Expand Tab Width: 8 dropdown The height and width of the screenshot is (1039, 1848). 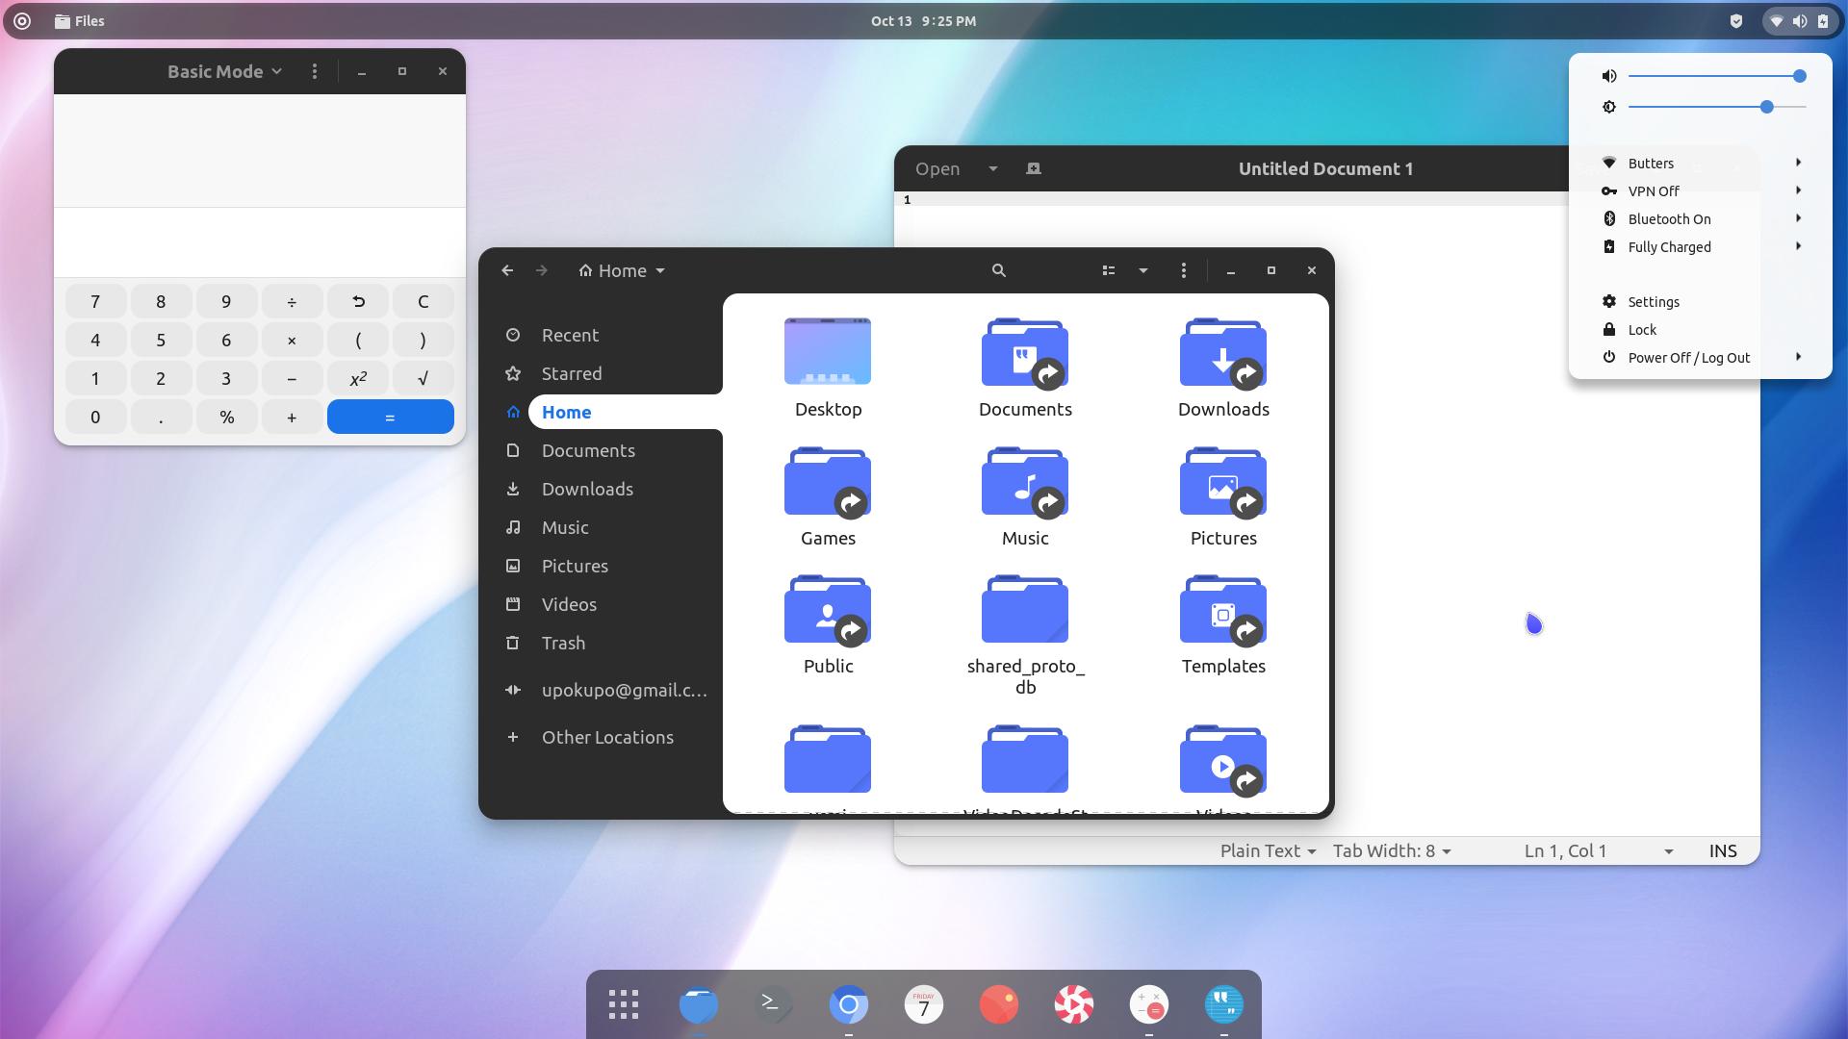click(x=1392, y=851)
